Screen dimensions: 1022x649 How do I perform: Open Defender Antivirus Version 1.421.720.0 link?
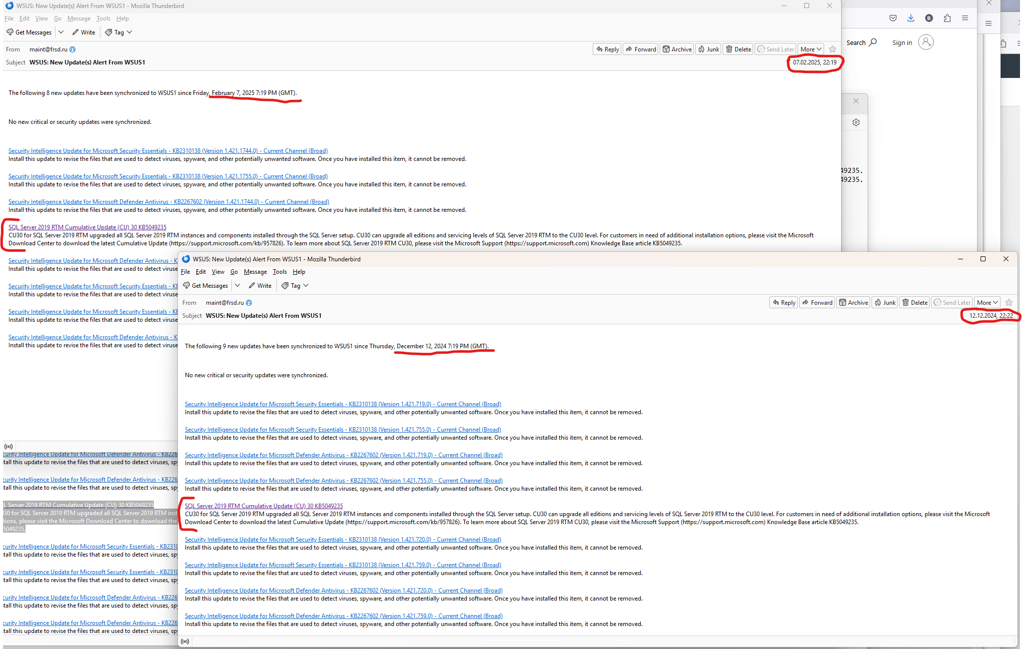(344, 591)
